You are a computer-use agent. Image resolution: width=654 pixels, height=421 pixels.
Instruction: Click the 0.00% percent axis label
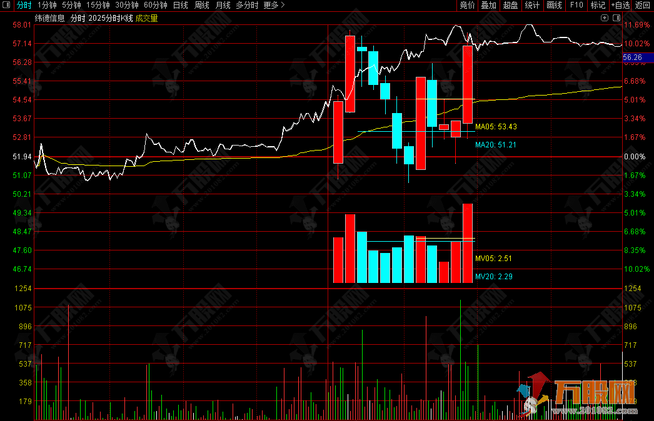tap(635, 156)
